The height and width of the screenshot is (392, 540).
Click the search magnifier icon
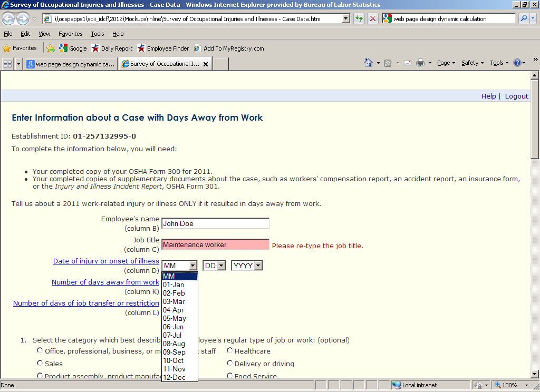point(524,18)
